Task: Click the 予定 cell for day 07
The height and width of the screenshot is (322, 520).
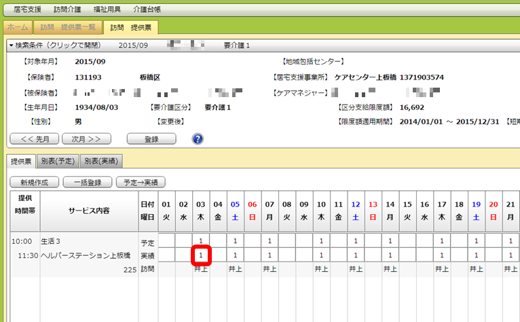Action: pos(270,240)
